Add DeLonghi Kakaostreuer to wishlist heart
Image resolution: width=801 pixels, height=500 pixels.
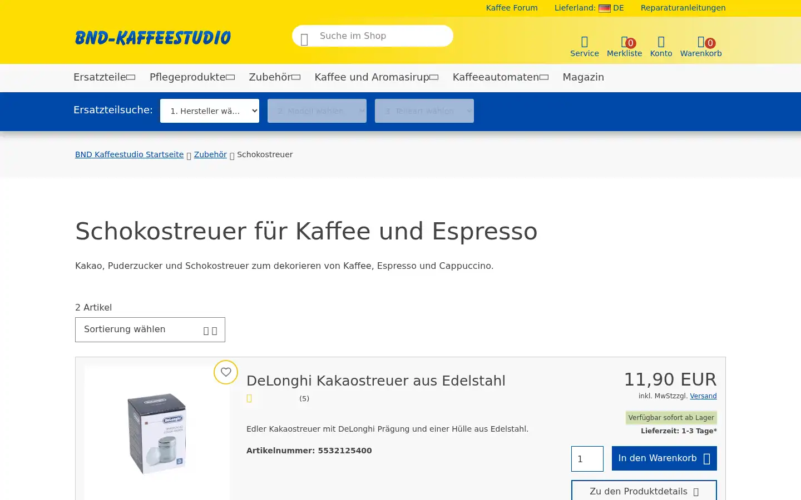(x=226, y=372)
